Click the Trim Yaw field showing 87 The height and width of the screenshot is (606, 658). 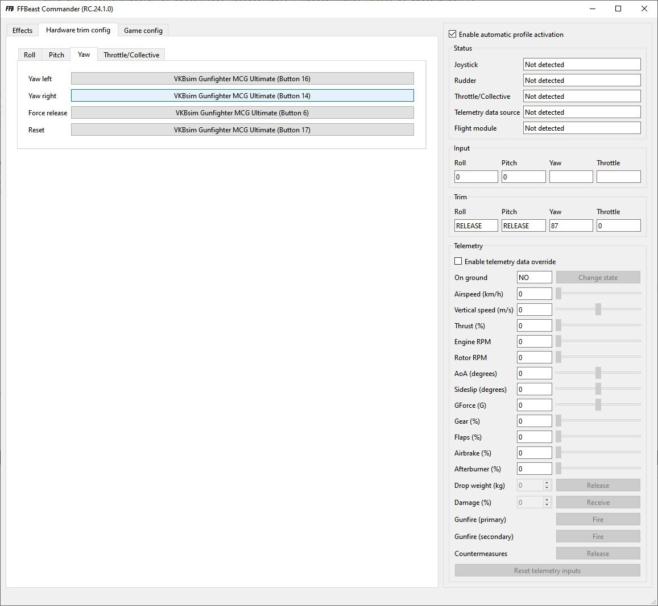pos(571,225)
